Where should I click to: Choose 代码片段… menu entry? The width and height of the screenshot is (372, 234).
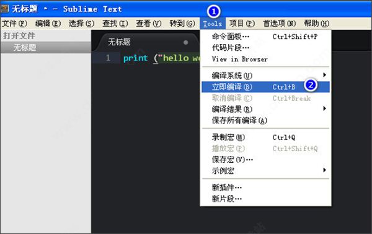pyautogui.click(x=265, y=48)
